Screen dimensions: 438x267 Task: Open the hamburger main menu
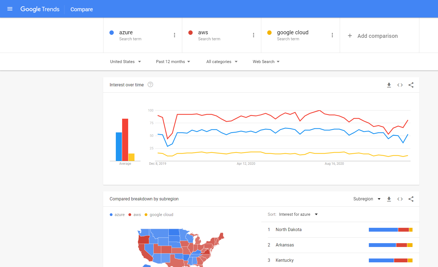click(10, 9)
